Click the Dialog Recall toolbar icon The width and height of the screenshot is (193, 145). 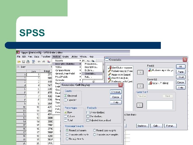34,61
